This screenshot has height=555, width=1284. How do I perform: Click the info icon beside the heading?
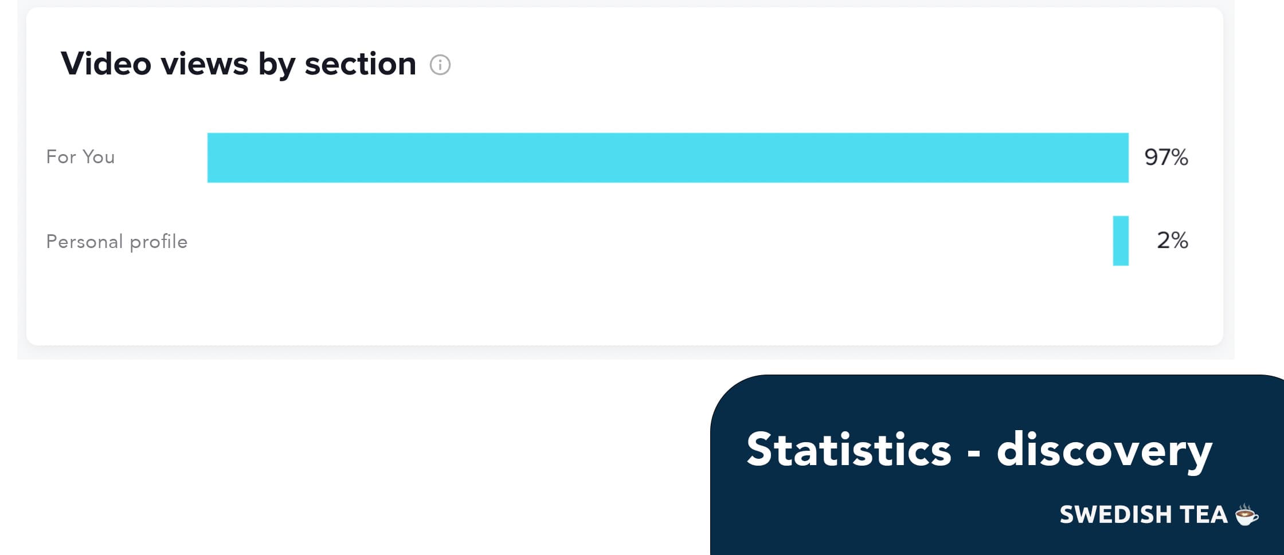tap(440, 65)
